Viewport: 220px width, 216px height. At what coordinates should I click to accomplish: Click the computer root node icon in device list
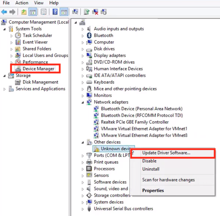coord(82,22)
